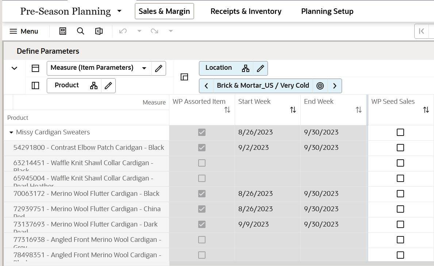
Task: Click the target icon beside Very Cold
Action: click(x=320, y=86)
